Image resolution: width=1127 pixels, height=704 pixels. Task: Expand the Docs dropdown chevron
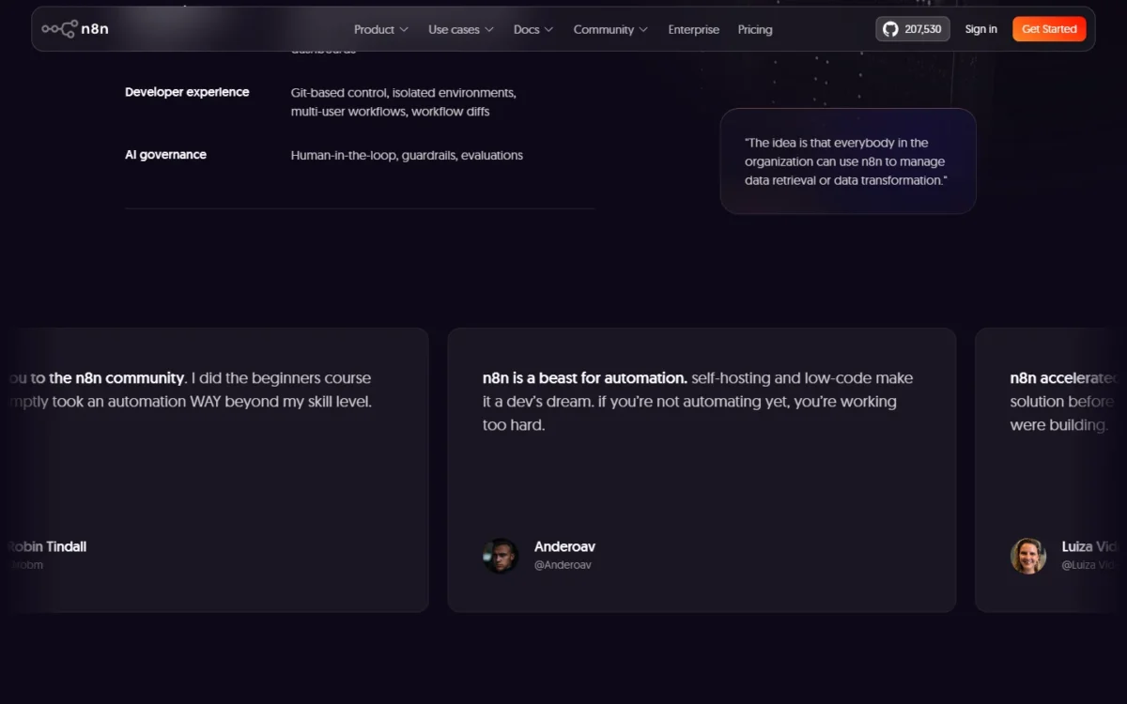[549, 30]
